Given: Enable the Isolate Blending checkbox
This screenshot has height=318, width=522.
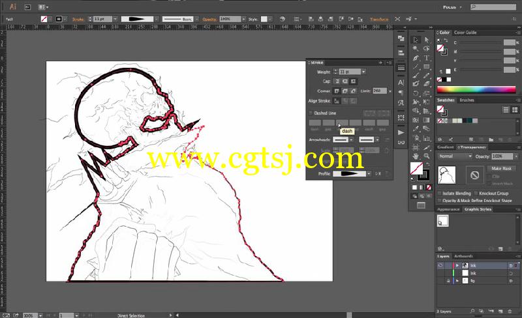Looking at the screenshot, I should [439, 194].
